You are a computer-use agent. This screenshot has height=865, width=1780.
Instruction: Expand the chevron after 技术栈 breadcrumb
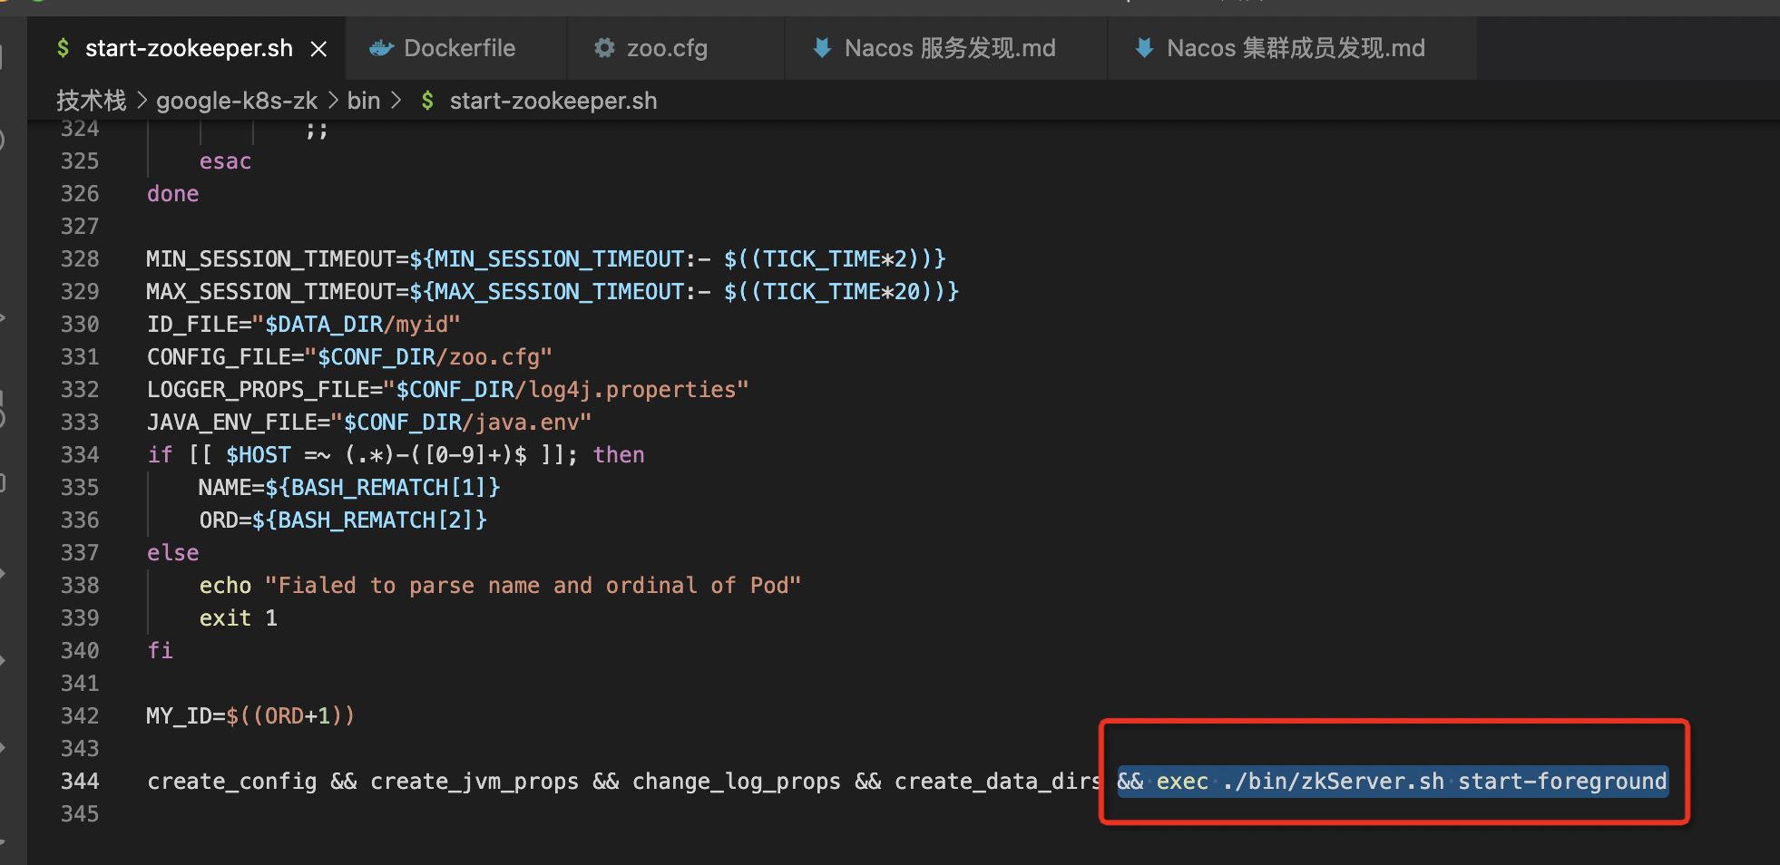click(x=142, y=101)
